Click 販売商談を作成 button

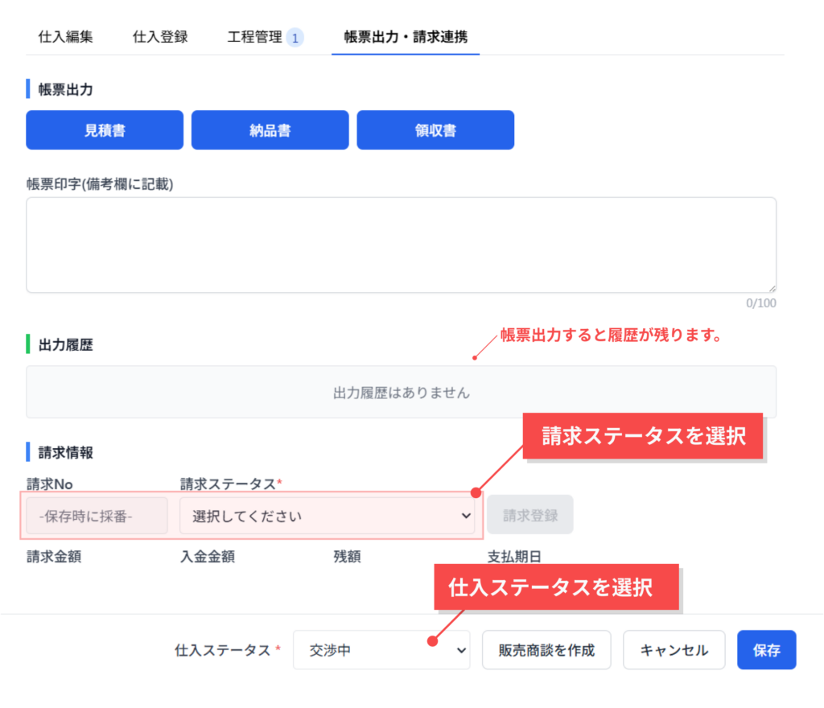(546, 650)
